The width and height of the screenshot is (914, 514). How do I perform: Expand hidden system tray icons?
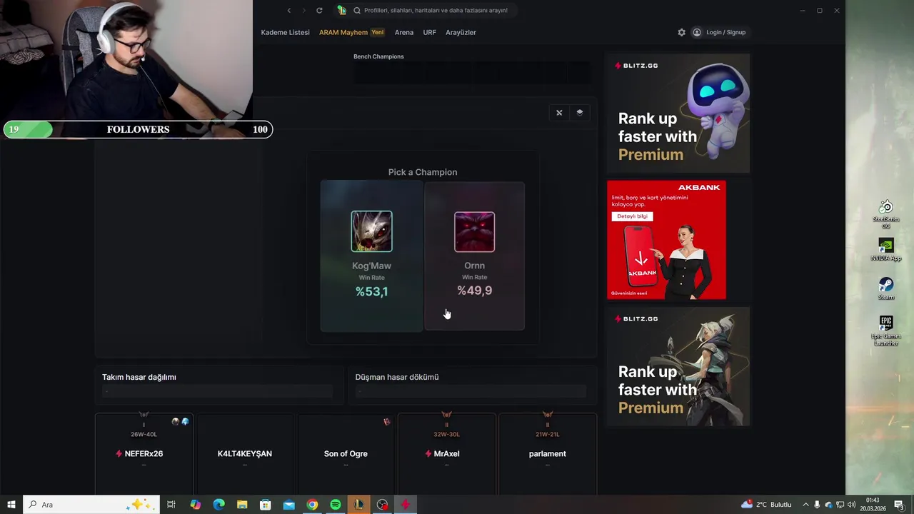(x=805, y=505)
